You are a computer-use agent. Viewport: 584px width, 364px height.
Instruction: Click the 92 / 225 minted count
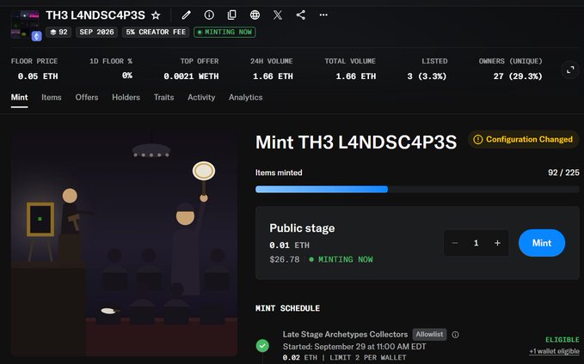coord(563,173)
